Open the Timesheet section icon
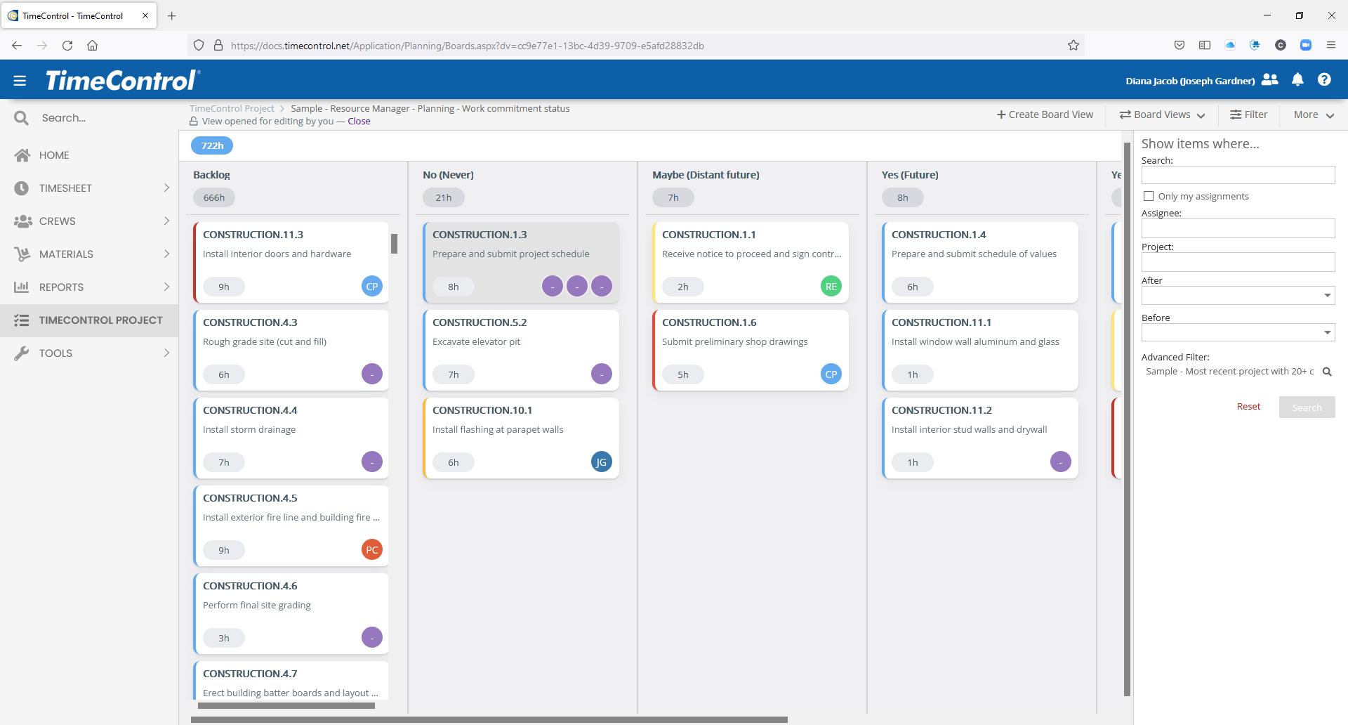1348x725 pixels. pos(21,188)
